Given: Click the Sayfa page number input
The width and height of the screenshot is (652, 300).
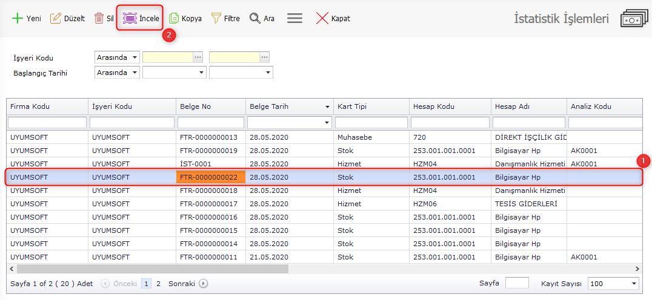Looking at the screenshot, I should (x=517, y=283).
